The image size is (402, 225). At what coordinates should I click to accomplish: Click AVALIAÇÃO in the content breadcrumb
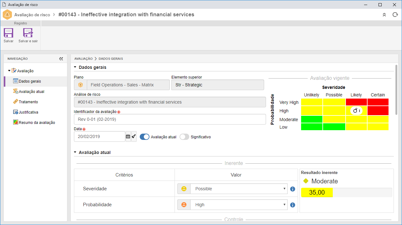click(x=83, y=59)
